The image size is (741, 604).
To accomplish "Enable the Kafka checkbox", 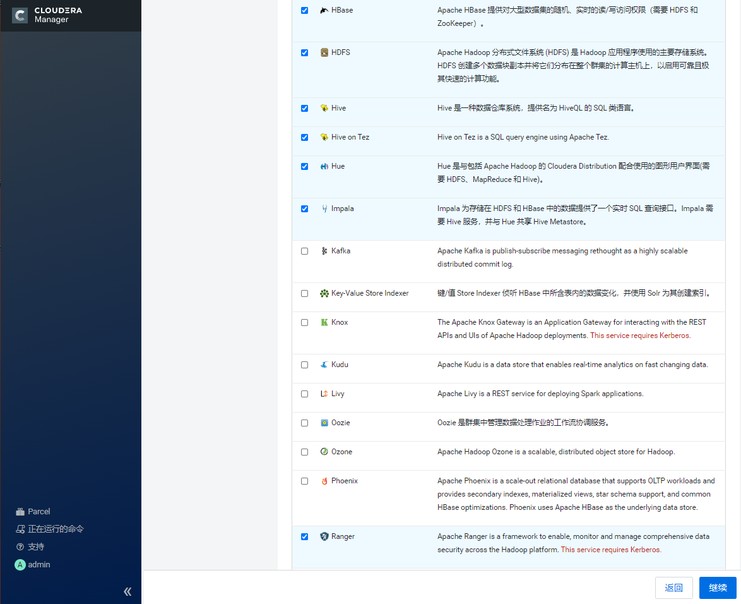I will (305, 251).
